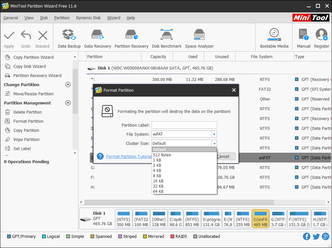Screen dimensions: 332x248
Task: Open the Dynamic Disk menu
Action: pyautogui.click(x=88, y=18)
